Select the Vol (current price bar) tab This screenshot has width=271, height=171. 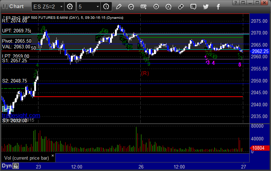click(27, 158)
